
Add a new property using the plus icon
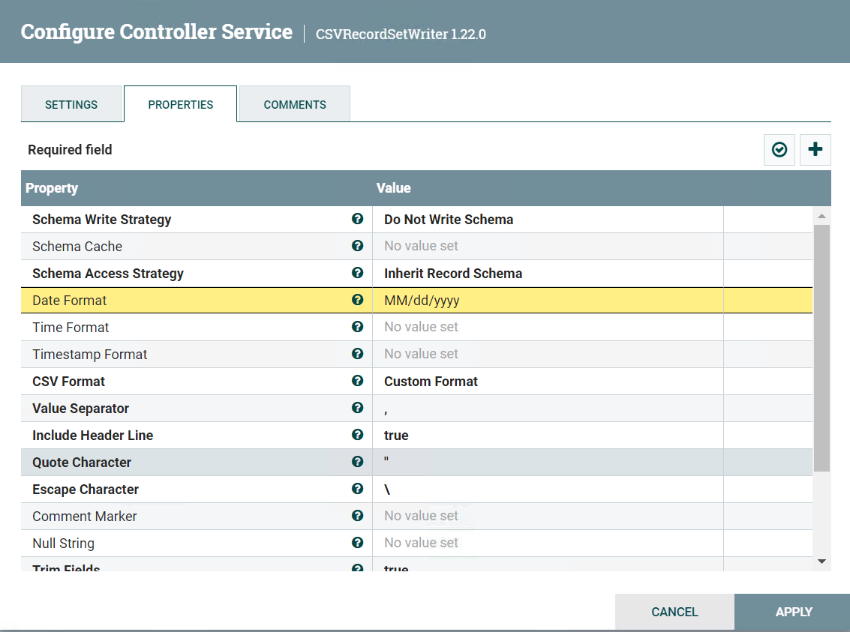coord(815,149)
